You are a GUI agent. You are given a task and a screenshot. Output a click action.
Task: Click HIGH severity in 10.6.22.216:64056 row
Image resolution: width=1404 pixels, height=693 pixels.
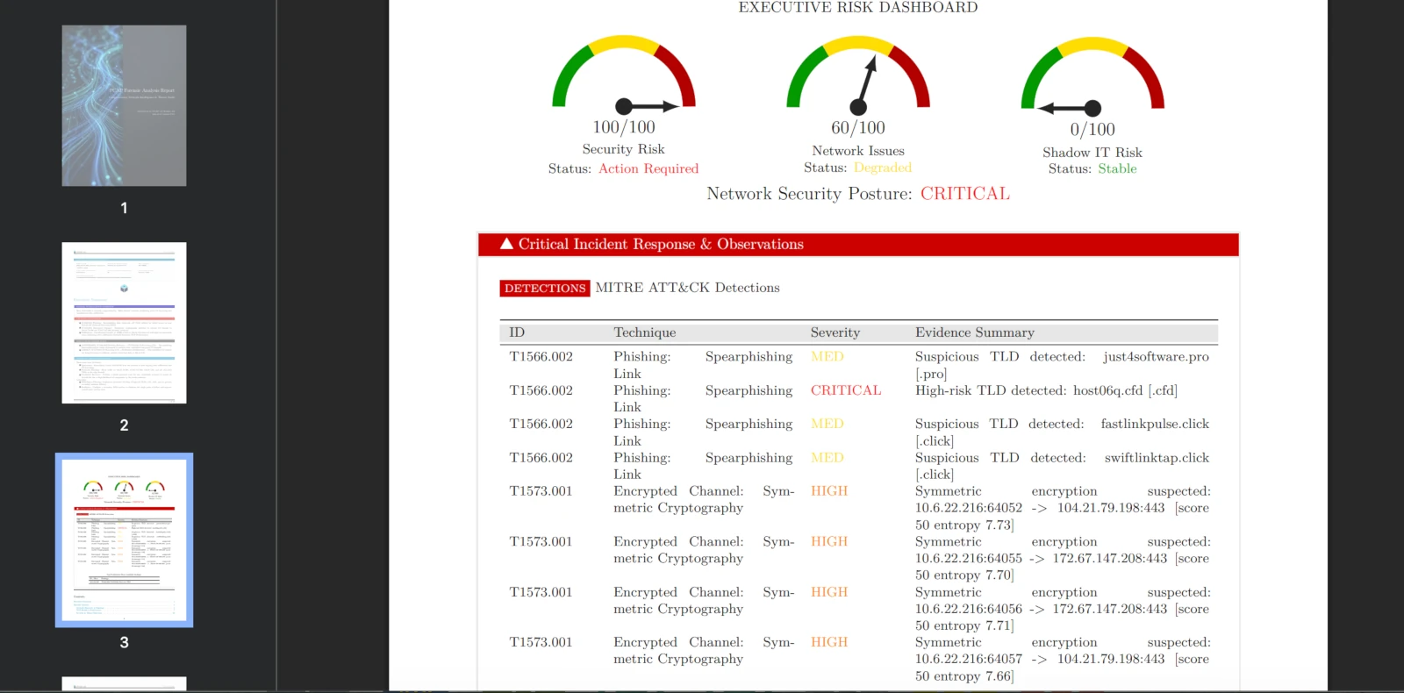tap(829, 592)
